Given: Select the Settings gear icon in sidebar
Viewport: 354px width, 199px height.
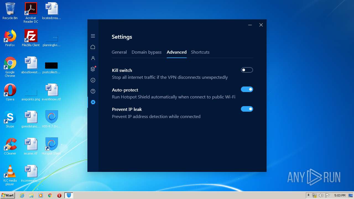Looking at the screenshot, I should click(x=93, y=102).
